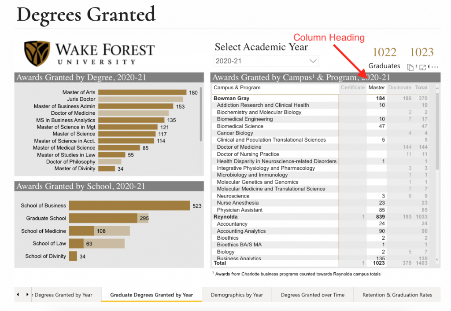Image resolution: width=451 pixels, height=311 pixels.
Task: Click the 1023 card value
Action: [x=421, y=52]
